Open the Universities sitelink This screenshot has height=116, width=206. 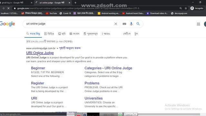click(94, 98)
